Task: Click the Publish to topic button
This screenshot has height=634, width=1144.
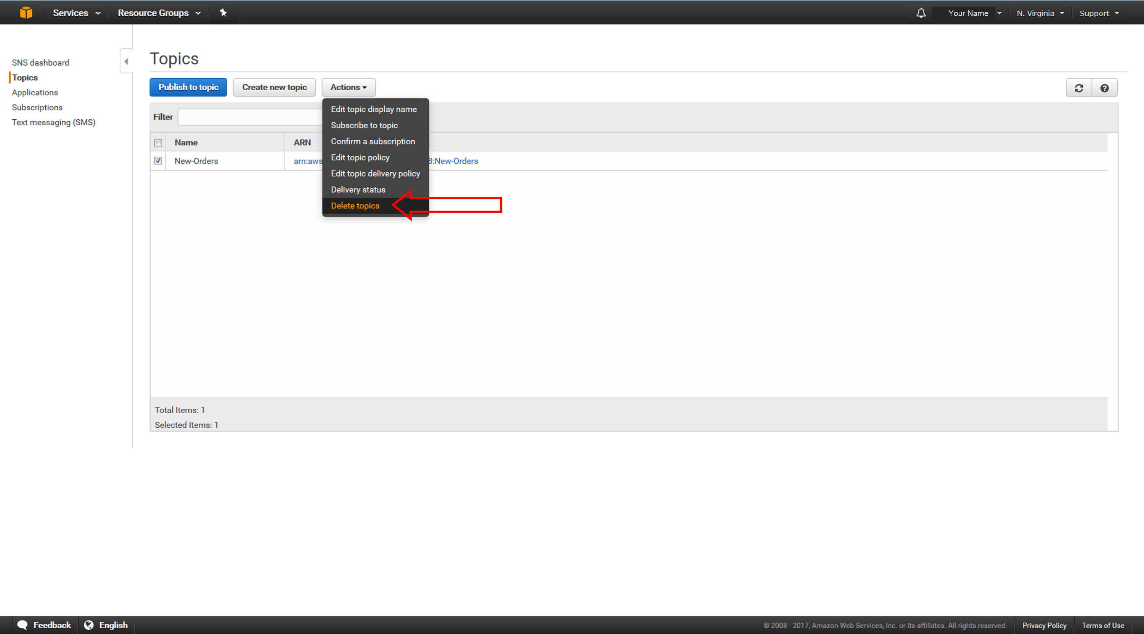Action: click(x=188, y=87)
